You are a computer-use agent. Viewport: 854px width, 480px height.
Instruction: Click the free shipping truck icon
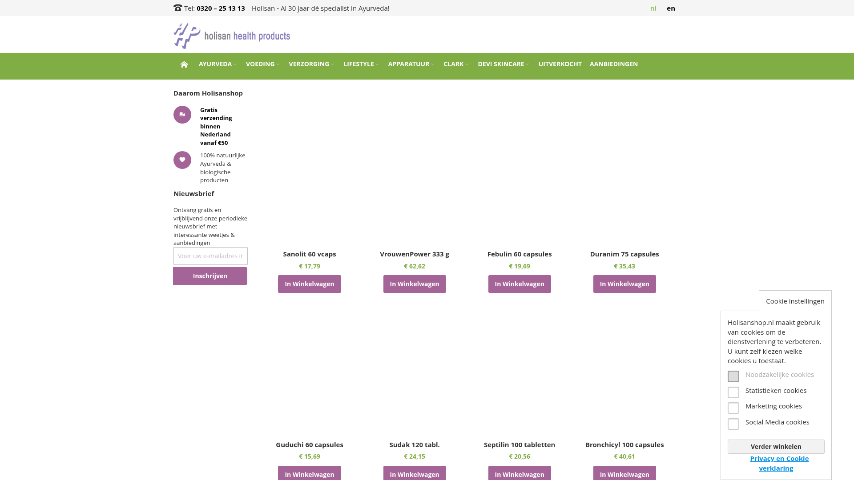[182, 115]
